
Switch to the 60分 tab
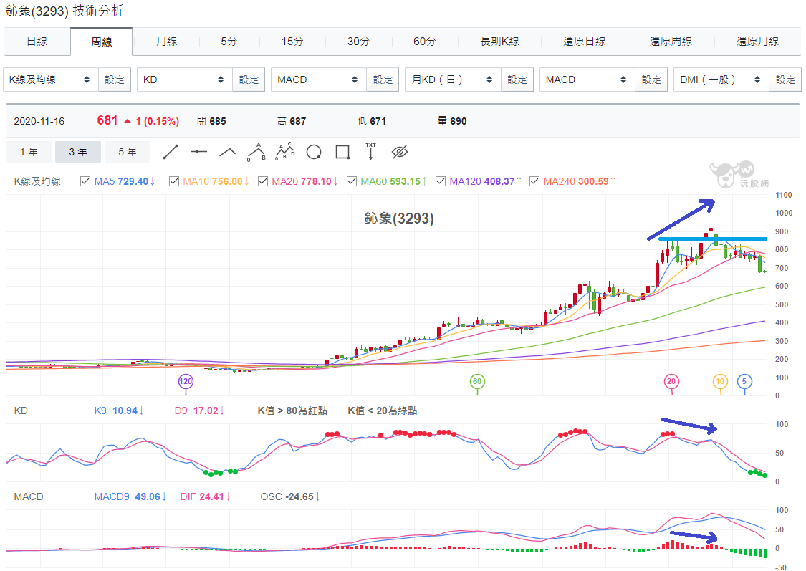click(425, 41)
